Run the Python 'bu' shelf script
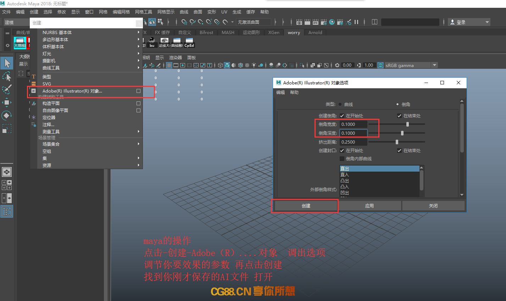506x301 pixels. pos(152,42)
